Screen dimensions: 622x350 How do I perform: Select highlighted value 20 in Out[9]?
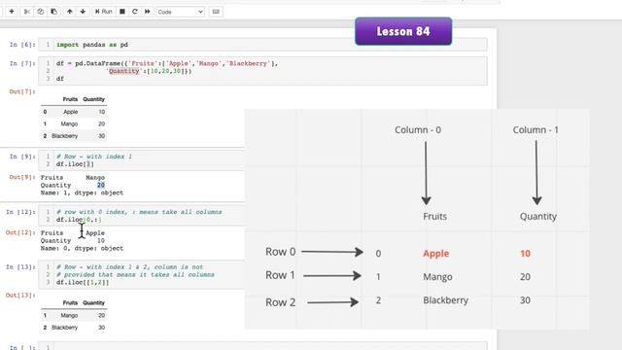[101, 185]
